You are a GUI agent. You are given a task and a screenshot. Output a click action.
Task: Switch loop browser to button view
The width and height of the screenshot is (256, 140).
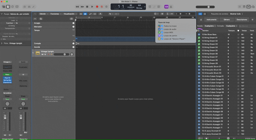[200, 14]
